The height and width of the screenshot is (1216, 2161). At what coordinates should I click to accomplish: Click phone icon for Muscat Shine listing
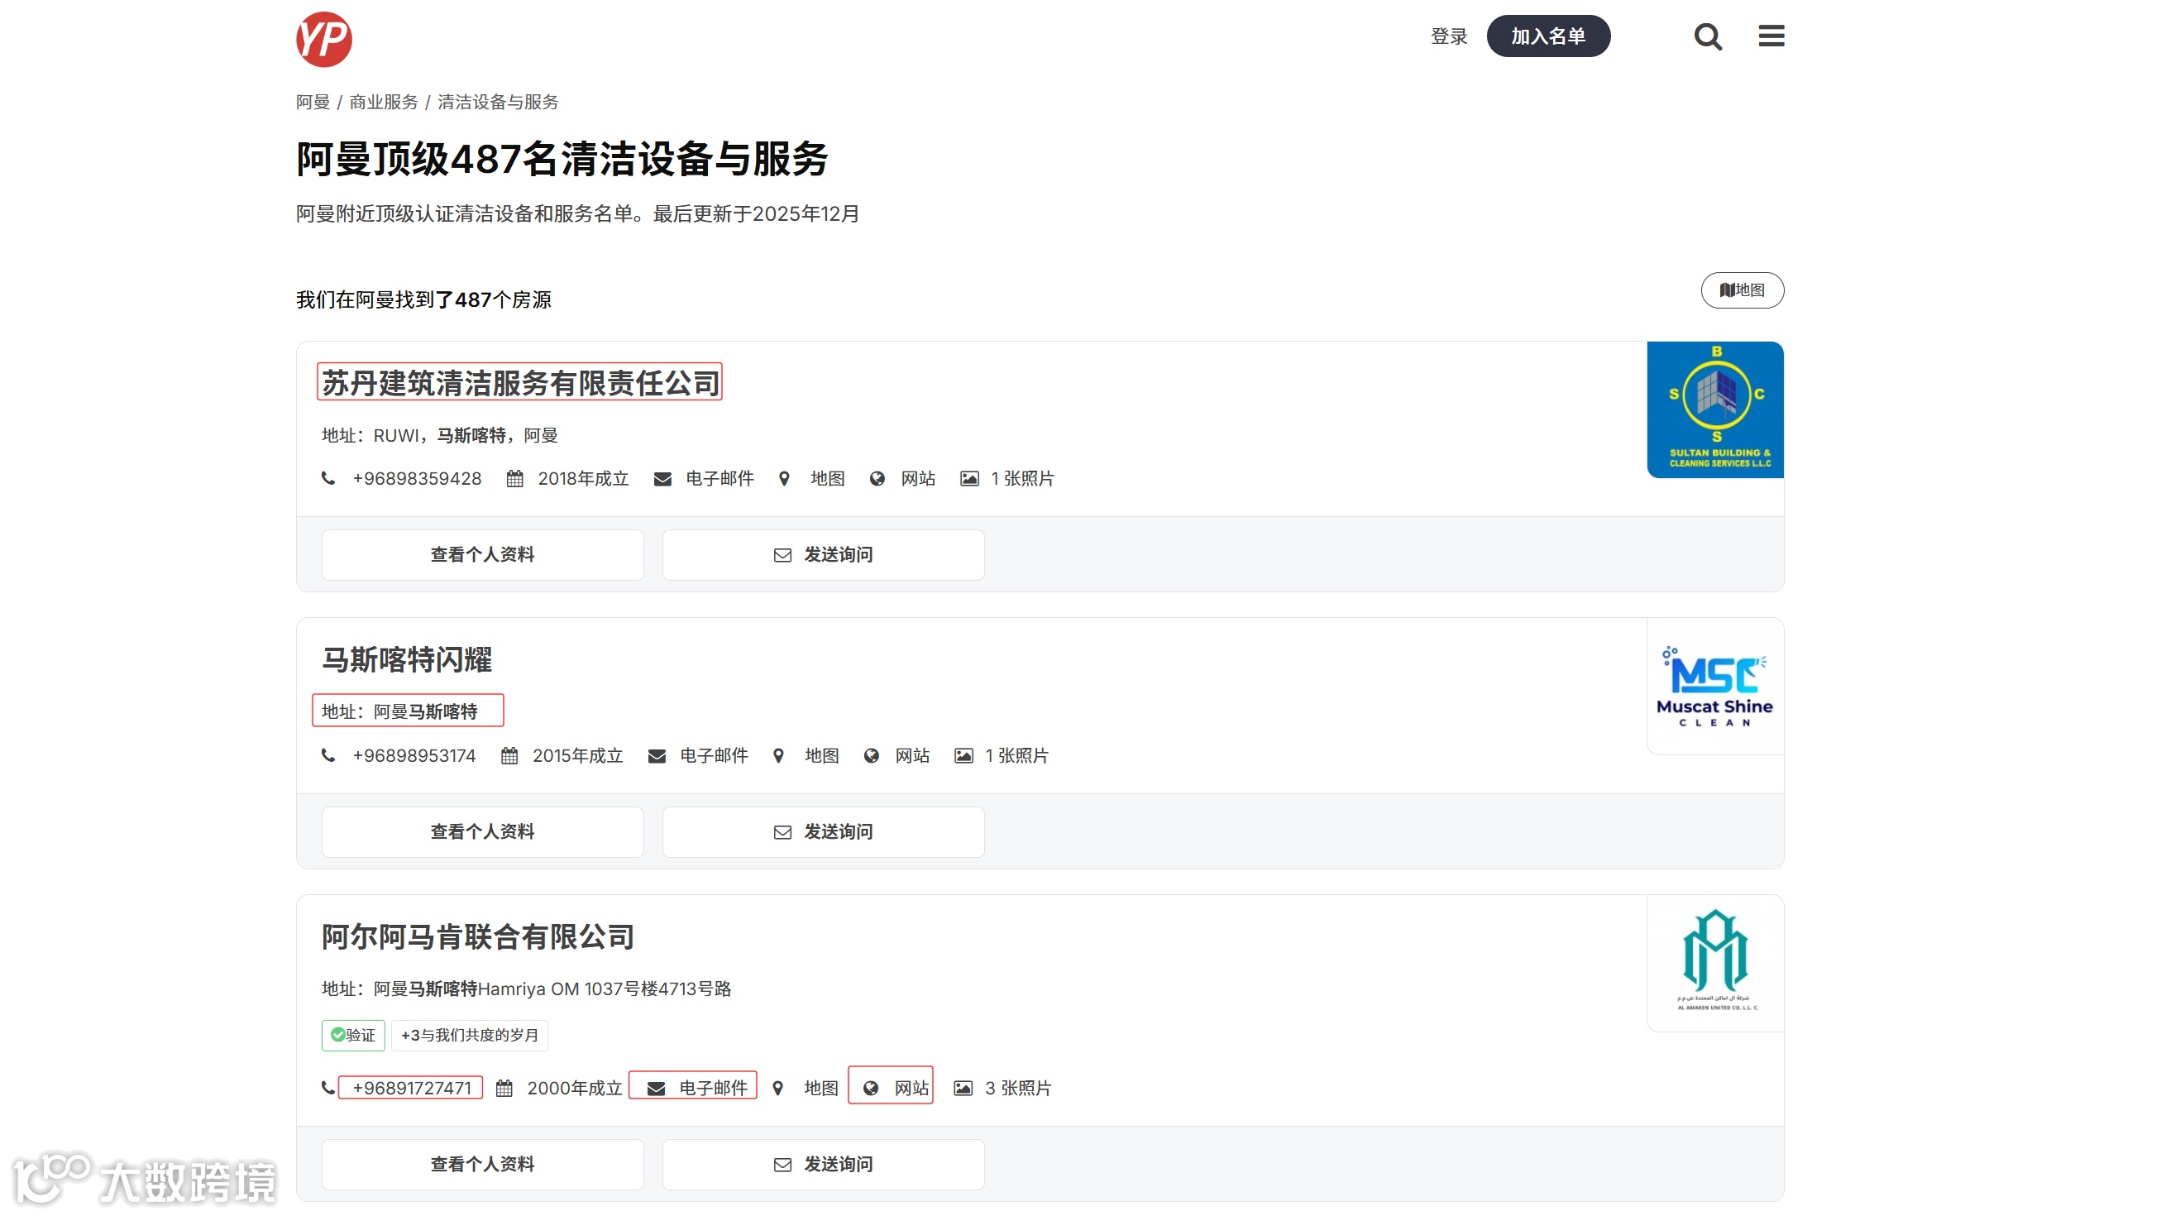pos(328,755)
